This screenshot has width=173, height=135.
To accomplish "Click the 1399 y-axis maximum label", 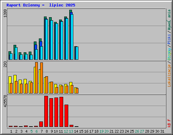I will [x=5, y=13].
